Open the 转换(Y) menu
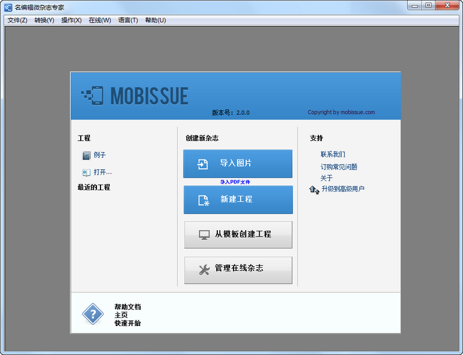 click(x=44, y=20)
